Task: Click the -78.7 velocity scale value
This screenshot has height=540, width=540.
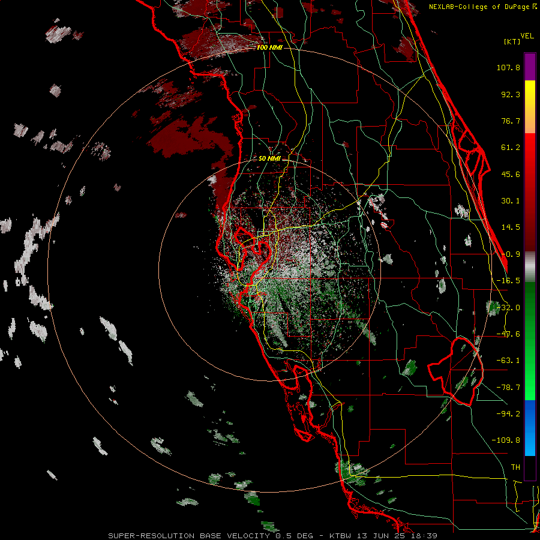Action: [x=508, y=388]
